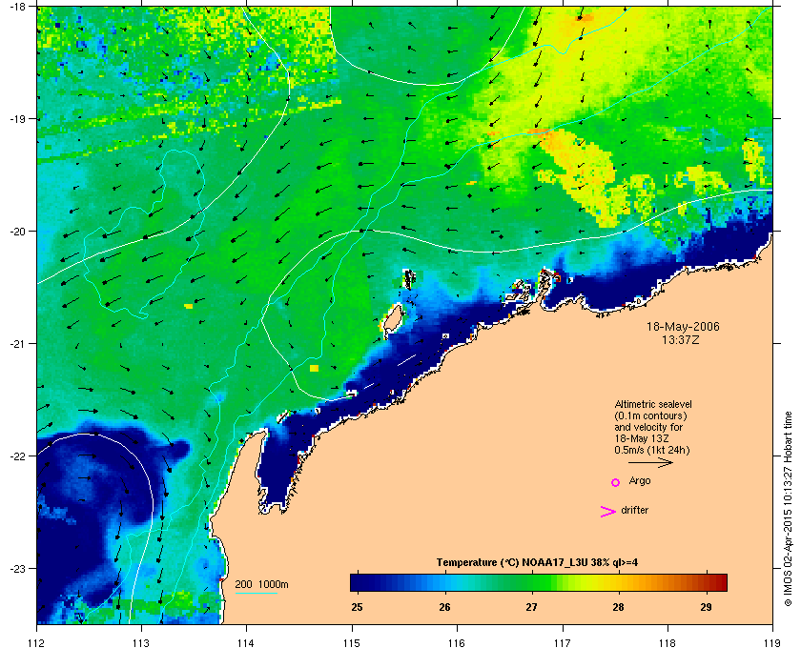
Task: Click the latitude axis label -19
Action: pos(17,118)
